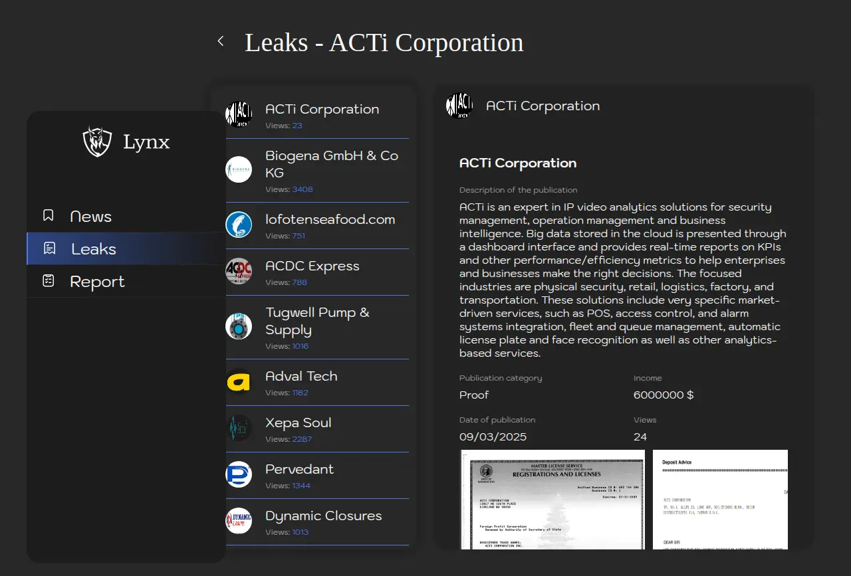
Task: Click the blue lofotenseafood.com logo icon
Action: pyautogui.click(x=239, y=225)
